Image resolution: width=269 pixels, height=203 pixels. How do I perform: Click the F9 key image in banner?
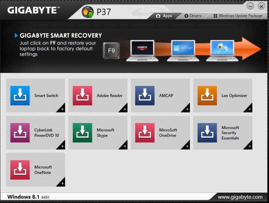click(111, 51)
